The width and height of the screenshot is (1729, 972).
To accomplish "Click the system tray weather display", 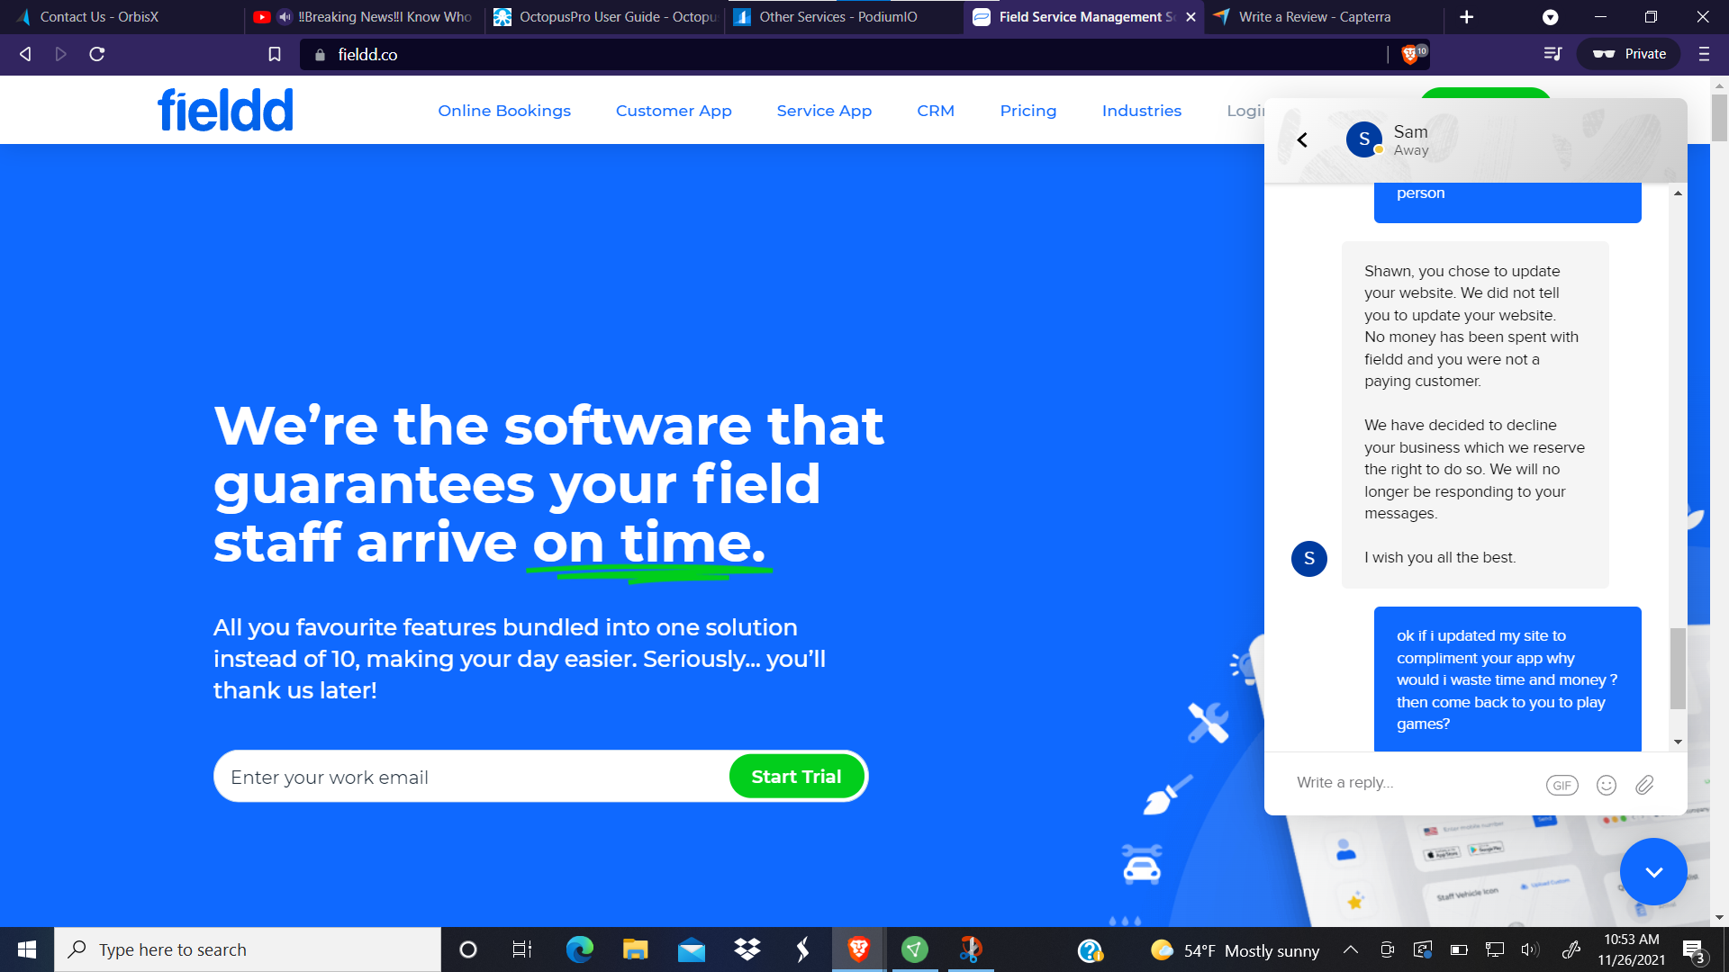I will coord(1235,949).
